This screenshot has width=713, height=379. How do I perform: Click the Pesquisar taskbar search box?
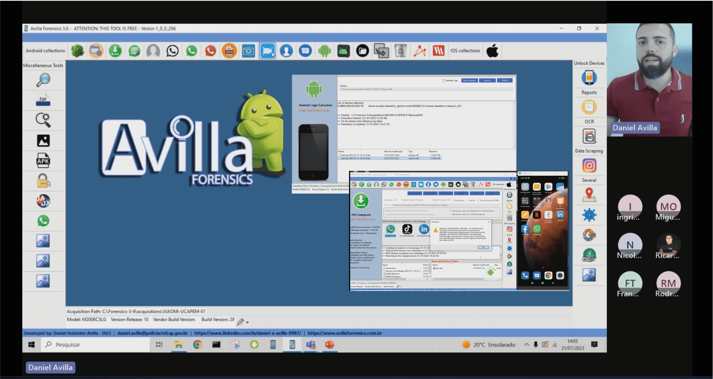click(x=95, y=345)
